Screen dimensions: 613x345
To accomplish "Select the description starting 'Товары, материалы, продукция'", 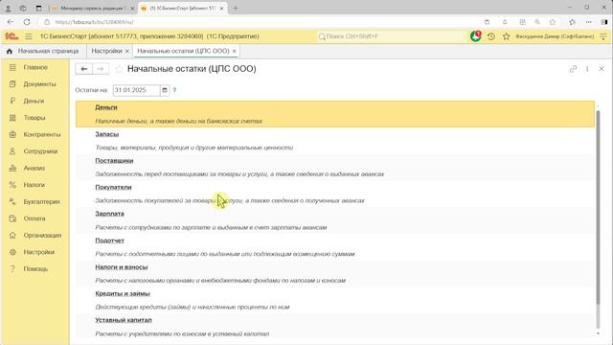I will coord(193,148).
